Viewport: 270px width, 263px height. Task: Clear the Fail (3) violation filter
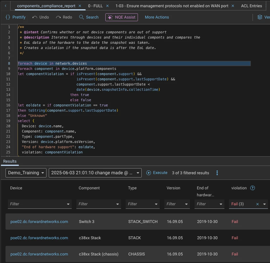(x=258, y=204)
